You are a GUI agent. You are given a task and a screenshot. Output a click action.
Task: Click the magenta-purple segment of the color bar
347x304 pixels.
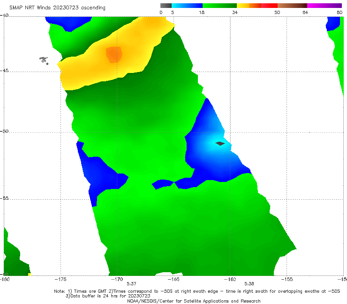tap(324, 6)
